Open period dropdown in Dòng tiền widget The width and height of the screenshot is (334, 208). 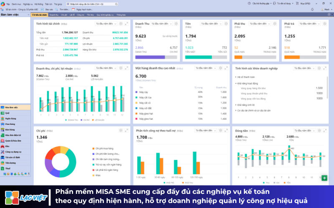[305, 131]
